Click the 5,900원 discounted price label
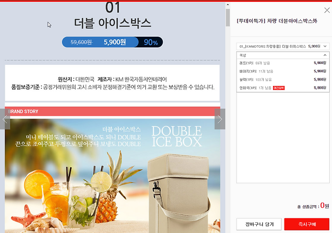The height and width of the screenshot is (233, 332). coord(115,42)
